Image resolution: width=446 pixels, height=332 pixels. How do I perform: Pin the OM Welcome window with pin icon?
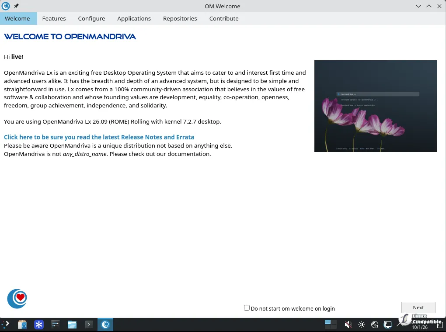coord(16,6)
